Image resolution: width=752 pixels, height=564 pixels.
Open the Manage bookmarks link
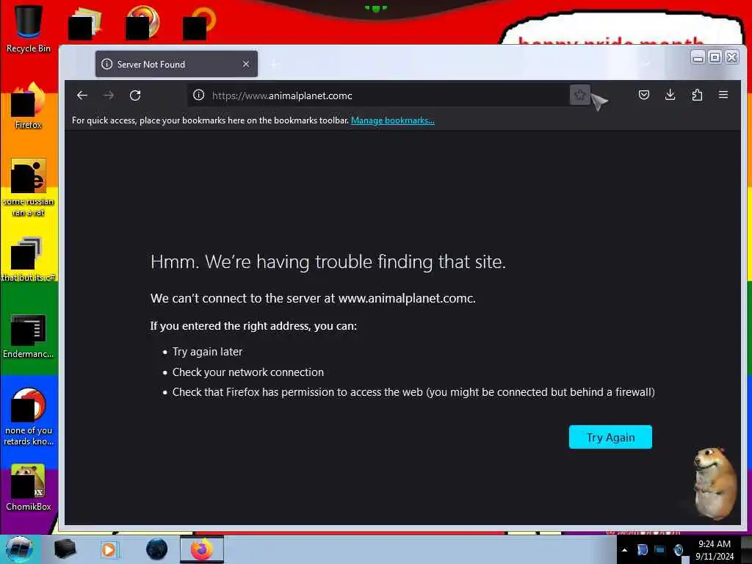click(x=393, y=120)
